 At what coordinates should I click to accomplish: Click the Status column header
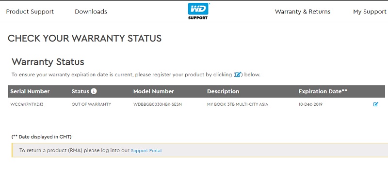click(80, 91)
